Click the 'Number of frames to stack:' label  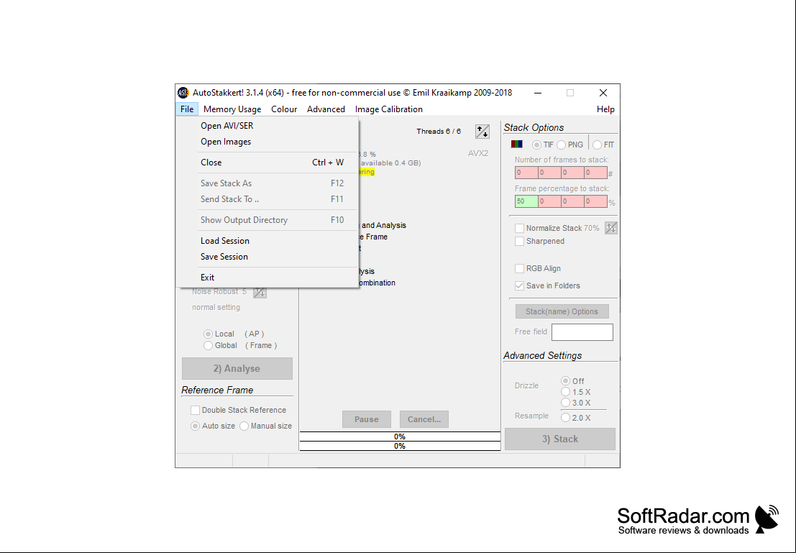tap(562, 160)
